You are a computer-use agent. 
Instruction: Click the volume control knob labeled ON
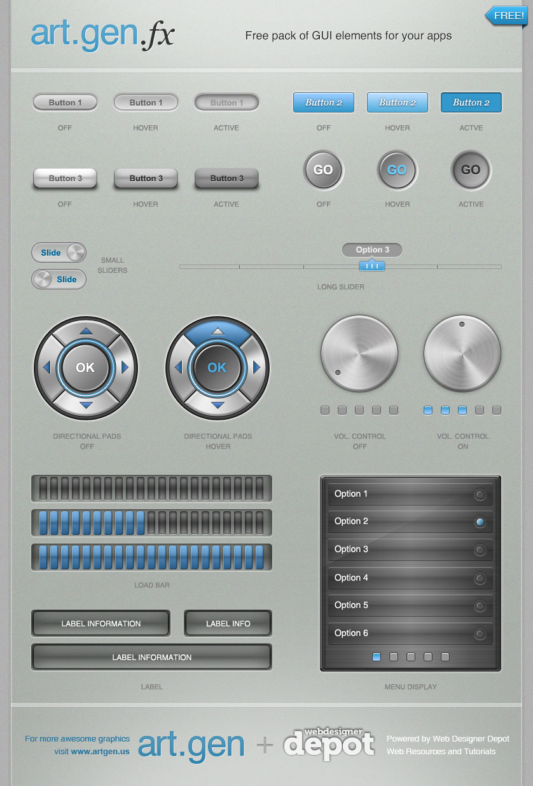(462, 353)
